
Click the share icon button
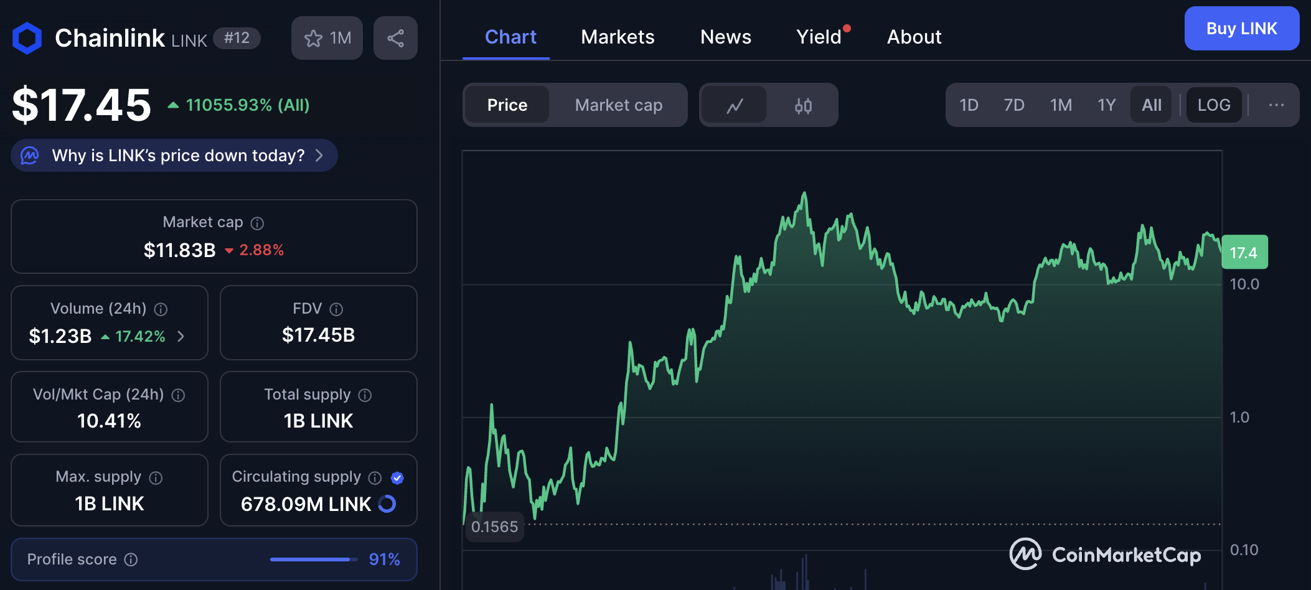(395, 39)
